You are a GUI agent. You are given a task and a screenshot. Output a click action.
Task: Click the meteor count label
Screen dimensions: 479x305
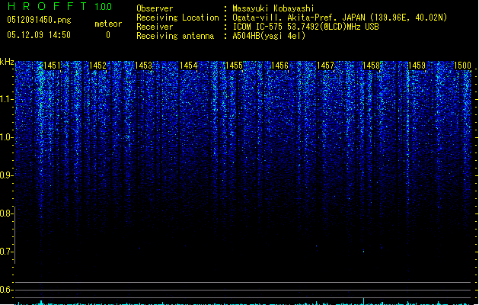[x=108, y=24]
